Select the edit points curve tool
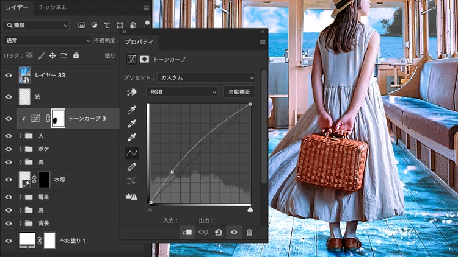Viewport: 458px width, 257px height. pyautogui.click(x=132, y=153)
